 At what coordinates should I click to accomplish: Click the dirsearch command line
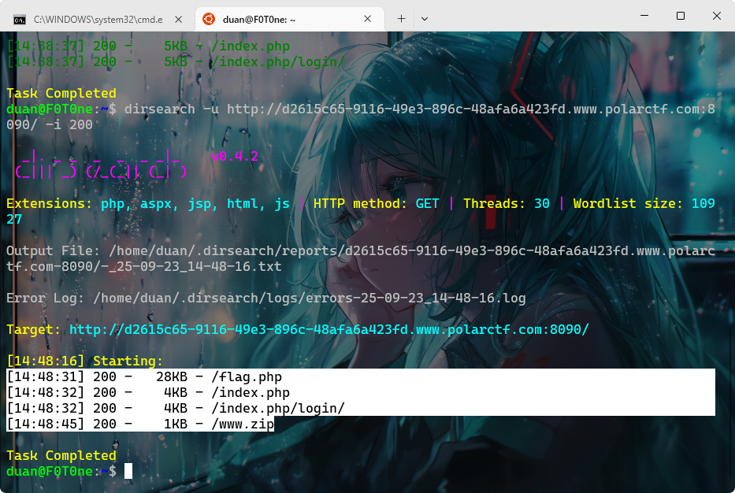coord(361,117)
